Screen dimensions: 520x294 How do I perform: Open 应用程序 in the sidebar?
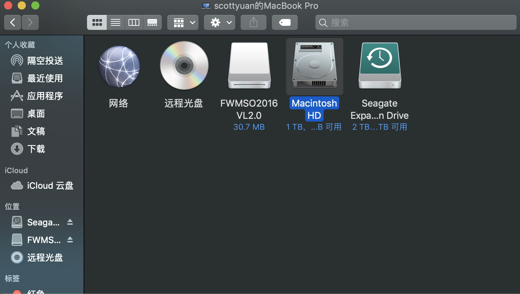point(42,96)
